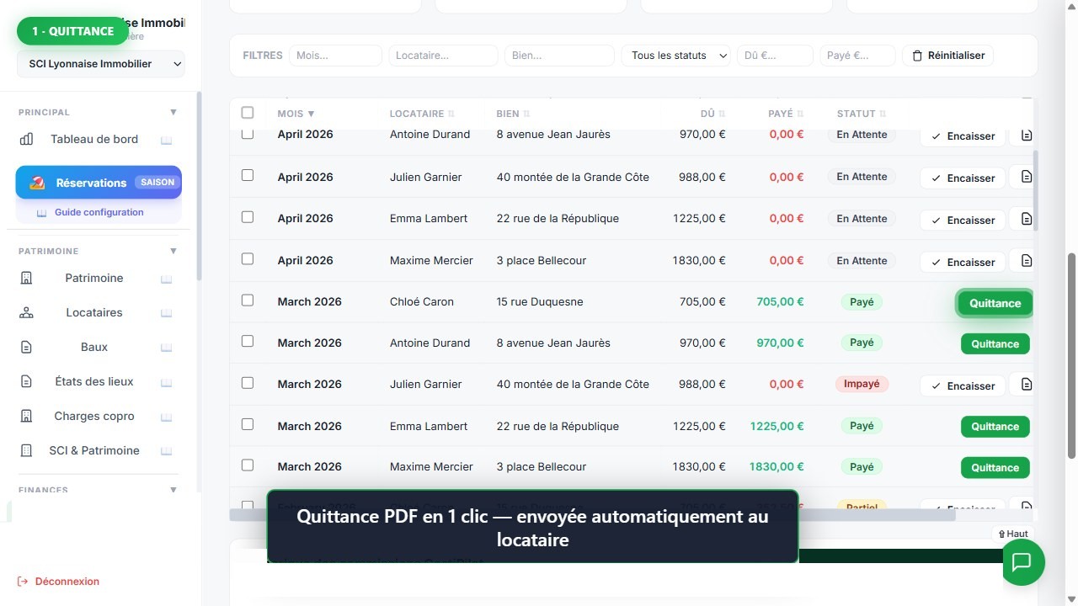Open the Tableau de bord chart icon
Screen dimensions: 1078x606
pos(26,139)
